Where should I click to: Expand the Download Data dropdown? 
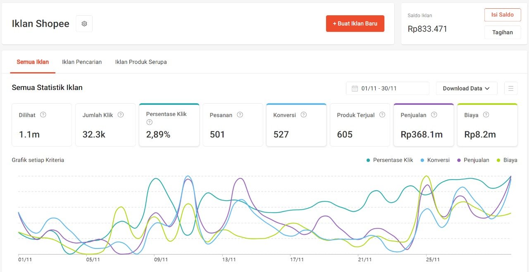pos(466,88)
